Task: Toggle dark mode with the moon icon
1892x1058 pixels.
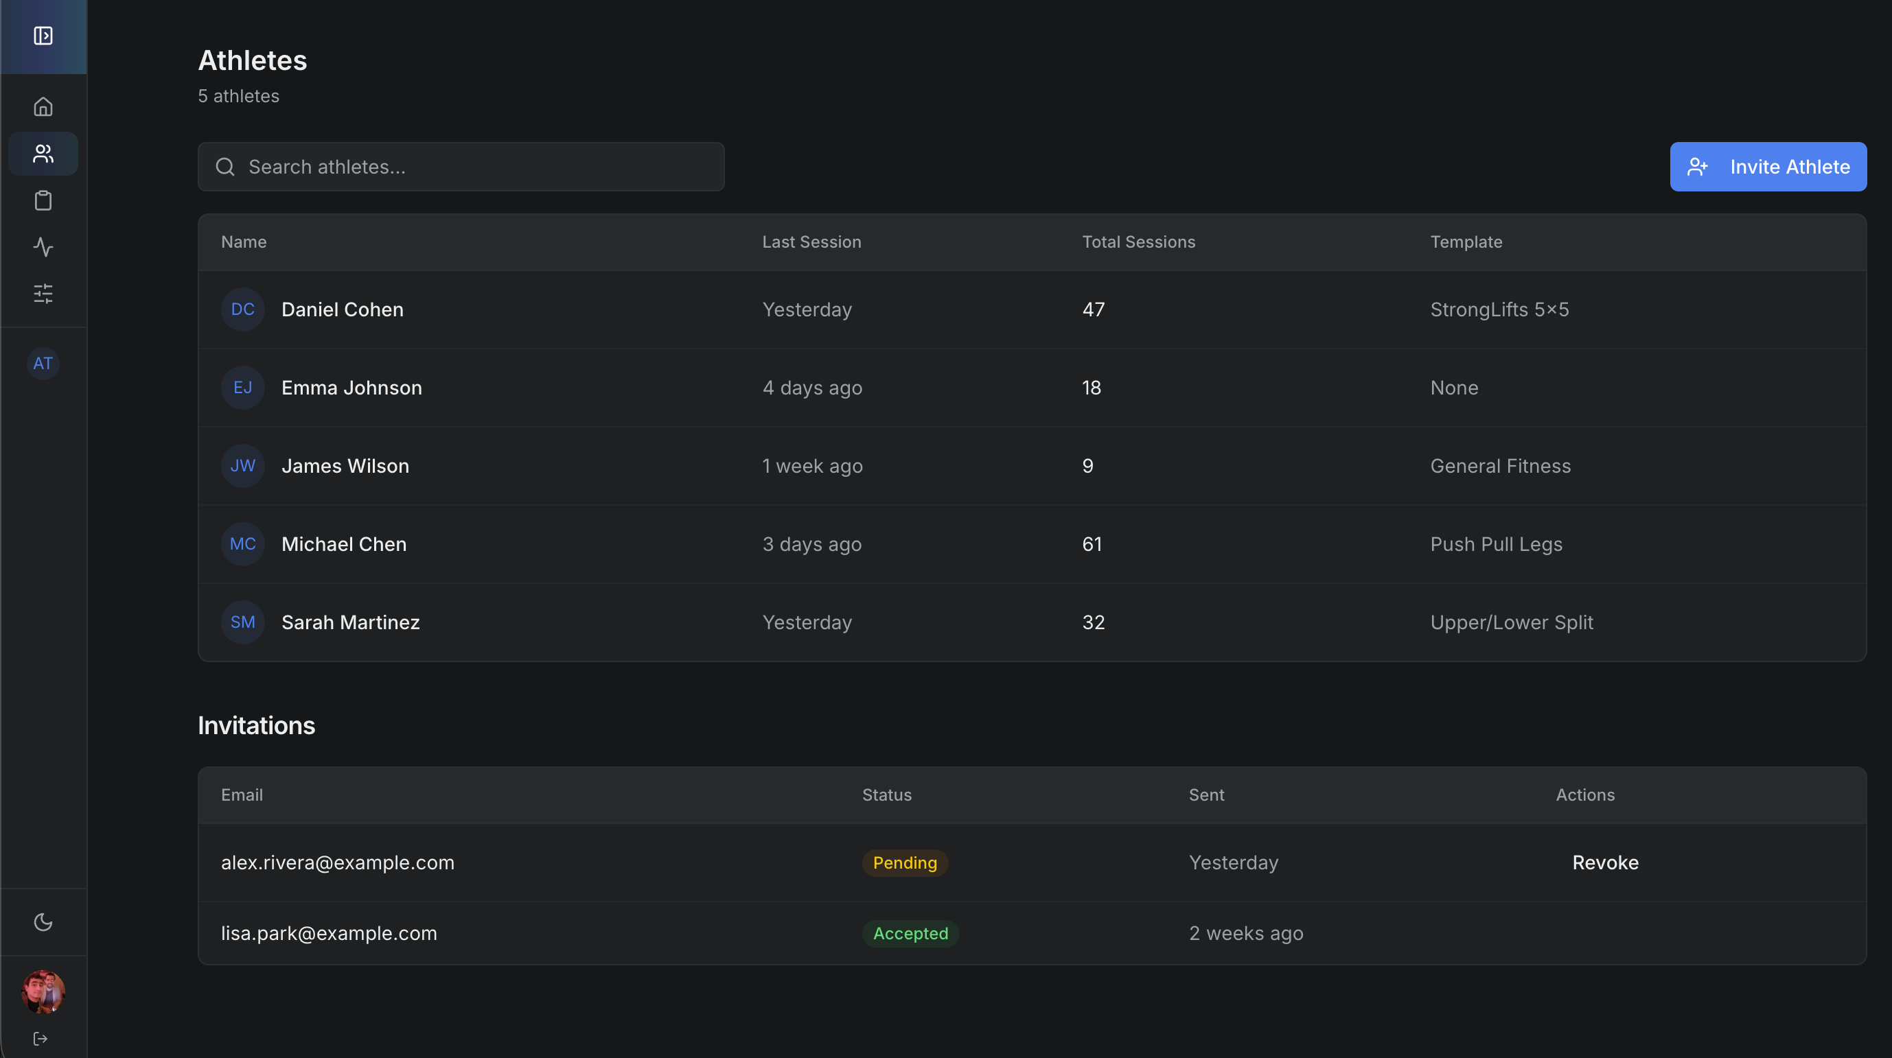Action: [43, 921]
